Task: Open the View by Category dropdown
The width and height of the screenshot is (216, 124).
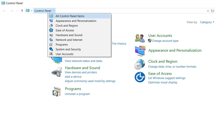Action: pyautogui.click(x=207, y=22)
